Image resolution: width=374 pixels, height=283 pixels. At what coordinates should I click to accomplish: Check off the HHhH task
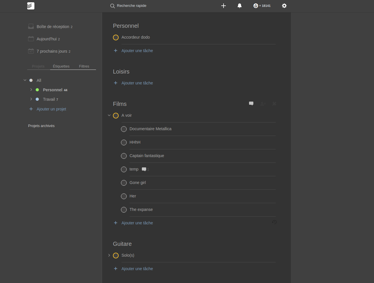124,142
